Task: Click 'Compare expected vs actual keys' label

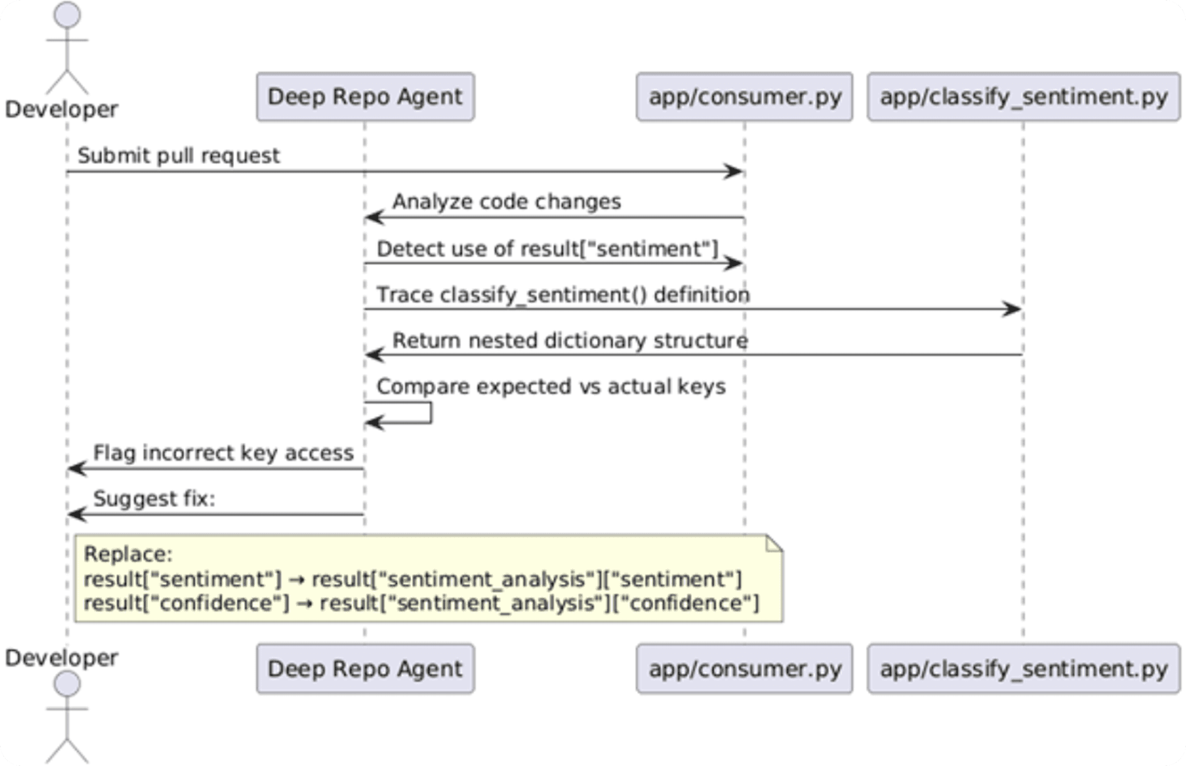Action: tap(550, 387)
